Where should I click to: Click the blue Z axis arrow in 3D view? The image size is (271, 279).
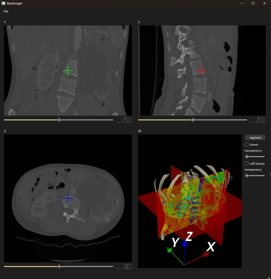point(184,243)
